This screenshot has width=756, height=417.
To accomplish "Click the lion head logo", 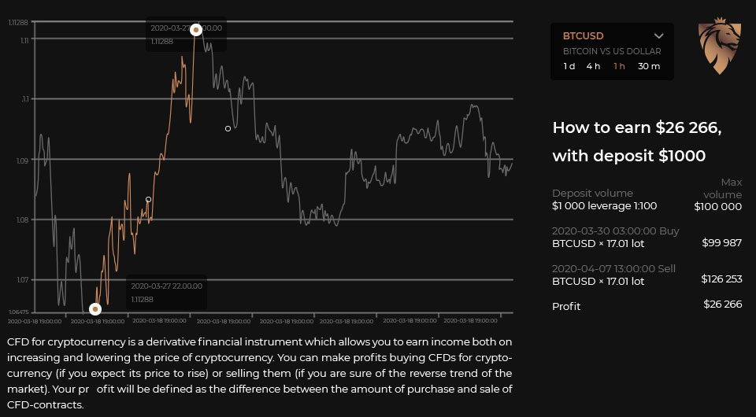I will [x=719, y=47].
